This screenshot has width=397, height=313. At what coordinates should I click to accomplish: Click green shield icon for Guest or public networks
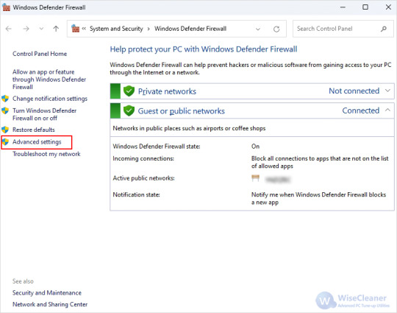[x=129, y=111]
